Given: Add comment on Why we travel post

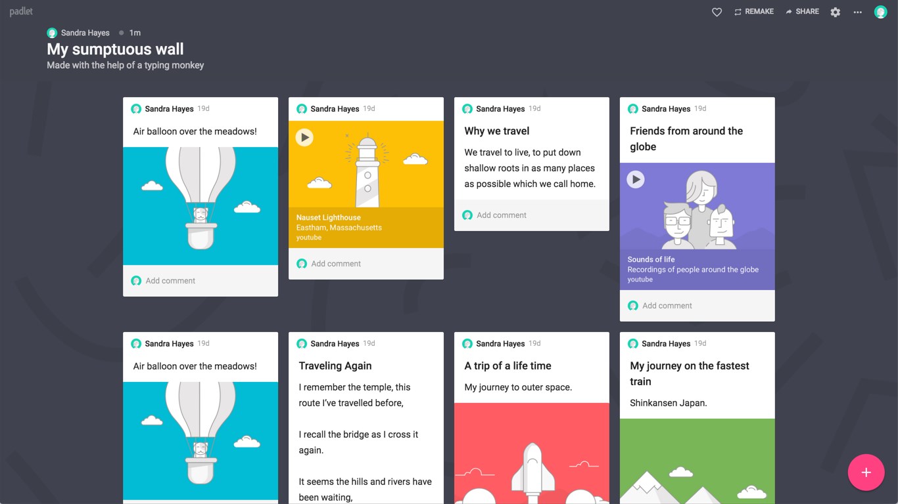Looking at the screenshot, I should (x=502, y=215).
